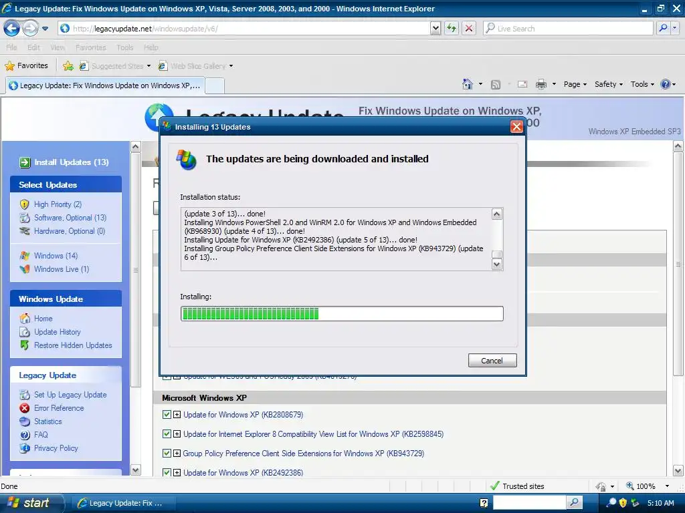Click Install Updates (13) link
685x513 pixels.
[71, 162]
